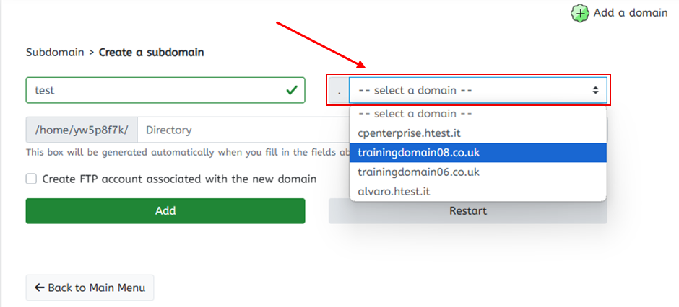Click the green checkmark in subdomain field
This screenshot has height=307, width=679.
292,90
